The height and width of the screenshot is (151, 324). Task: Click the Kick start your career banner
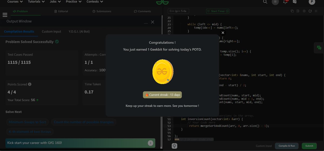(80, 143)
